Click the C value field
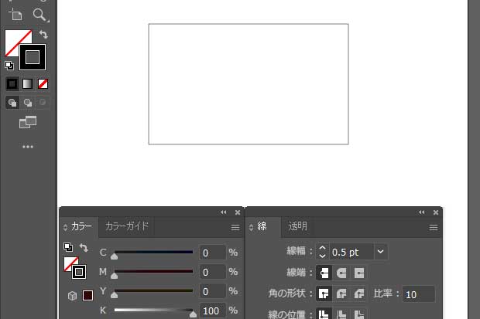The width and height of the screenshot is (480, 319). [212, 253]
